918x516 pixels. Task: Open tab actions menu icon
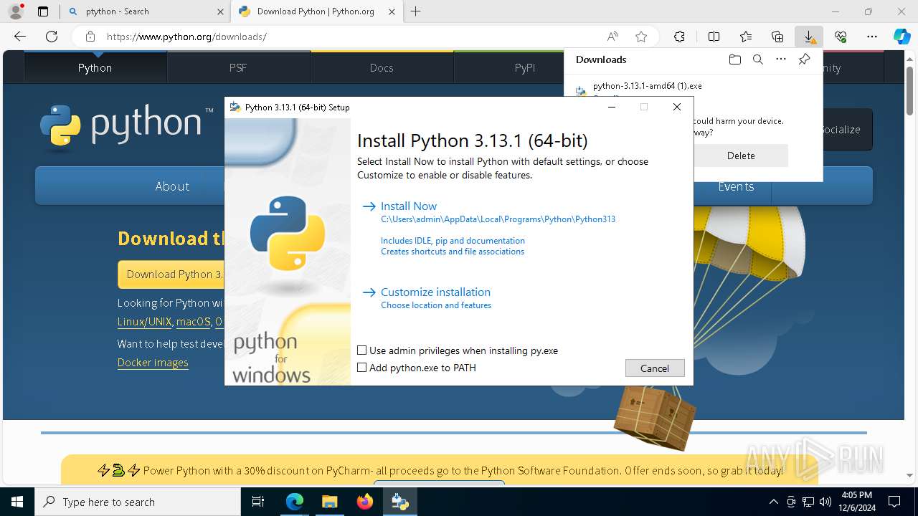[43, 11]
